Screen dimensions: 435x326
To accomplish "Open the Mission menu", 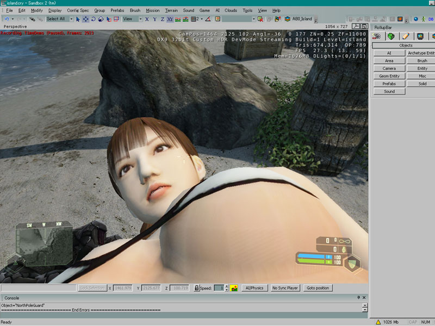I will [153, 10].
